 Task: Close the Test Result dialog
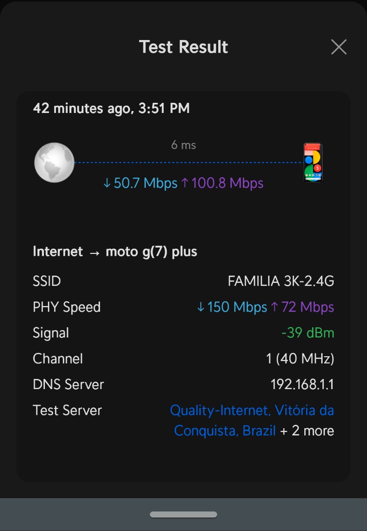pyautogui.click(x=339, y=47)
